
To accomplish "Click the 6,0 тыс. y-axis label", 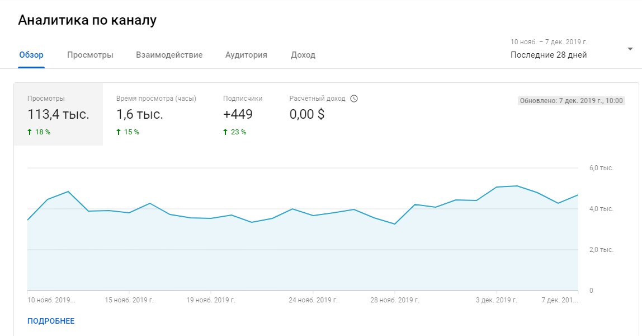I will [601, 168].
